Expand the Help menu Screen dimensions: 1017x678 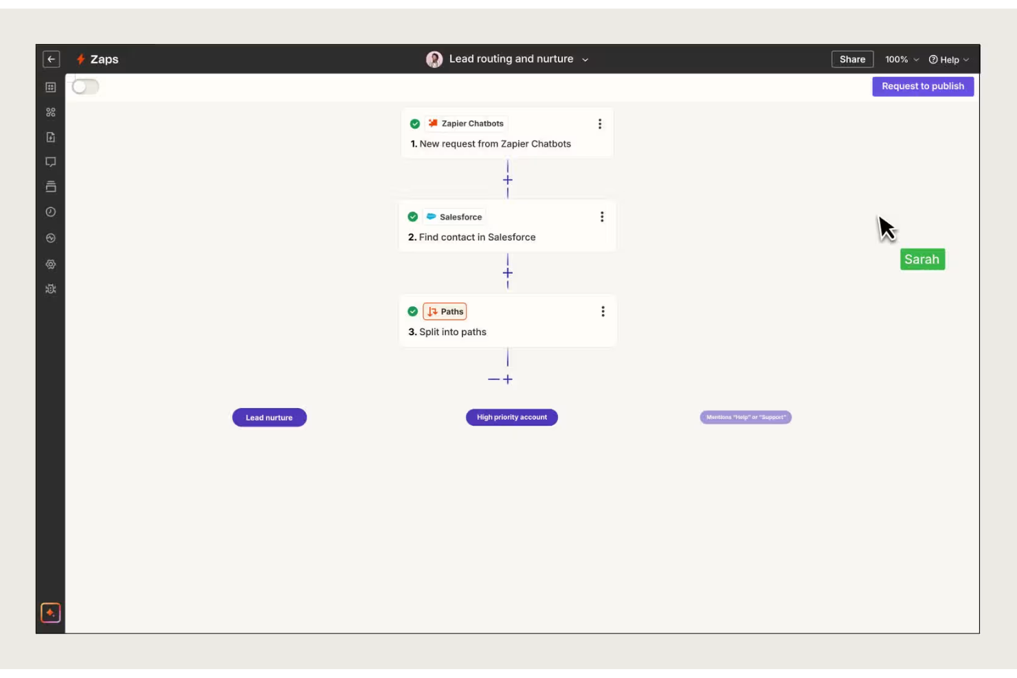[949, 59]
